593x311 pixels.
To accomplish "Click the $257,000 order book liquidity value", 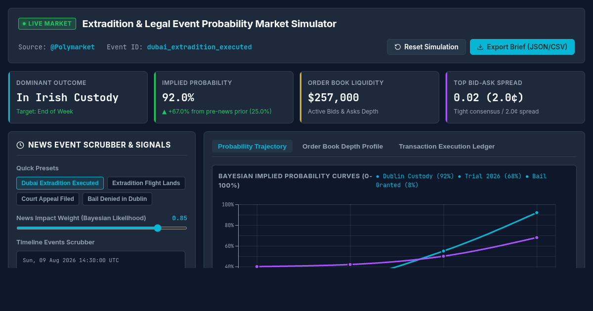I will [x=334, y=97].
